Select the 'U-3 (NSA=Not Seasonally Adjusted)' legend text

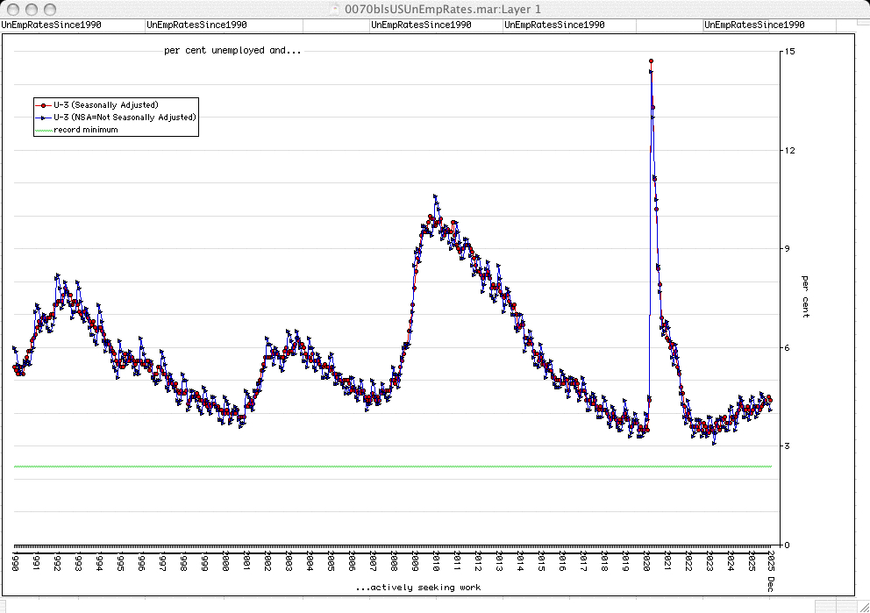pos(125,118)
